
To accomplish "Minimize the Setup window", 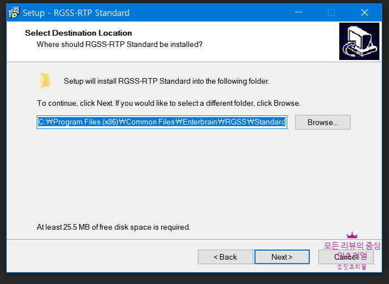I will click(299, 12).
